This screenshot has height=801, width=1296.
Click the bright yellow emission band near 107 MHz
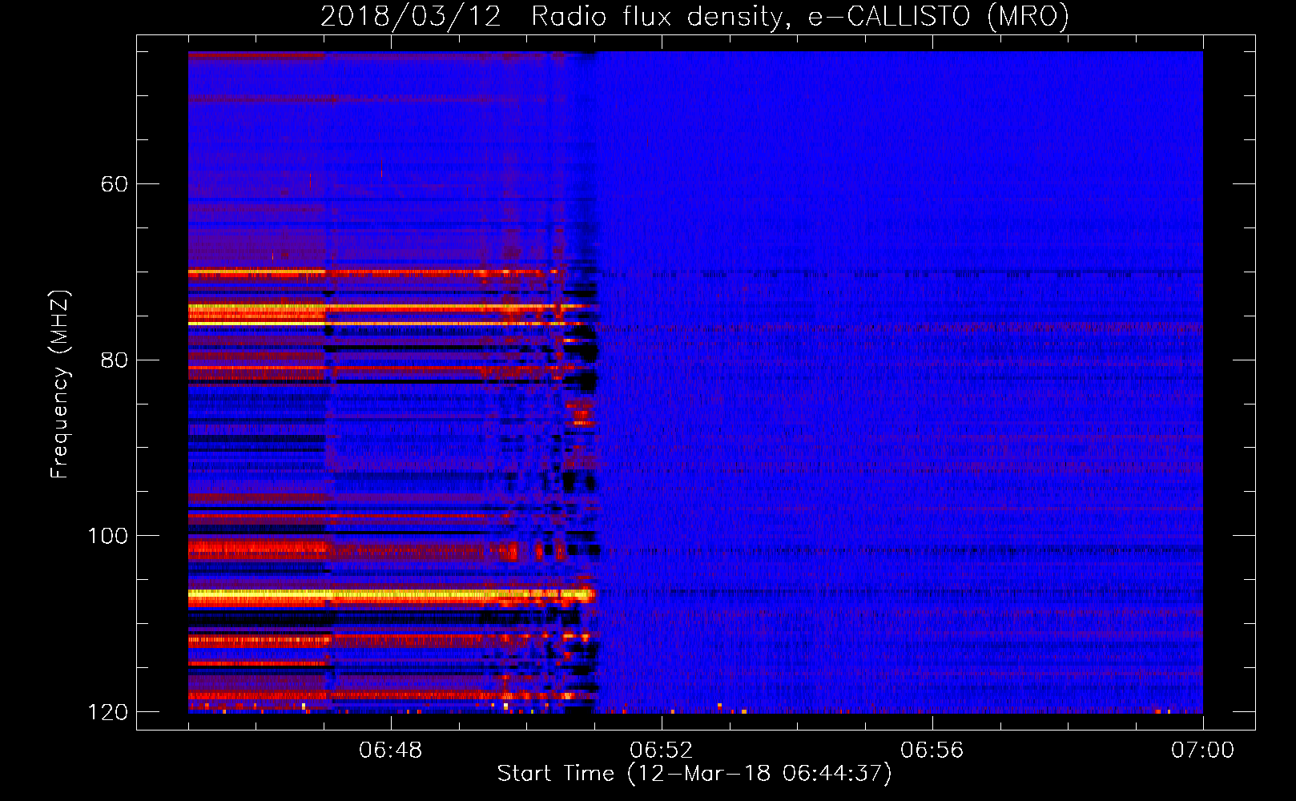[391, 595]
